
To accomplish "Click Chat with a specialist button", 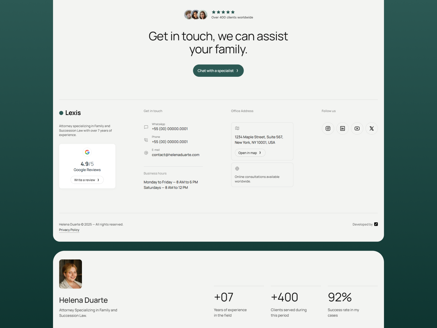I will click(218, 71).
